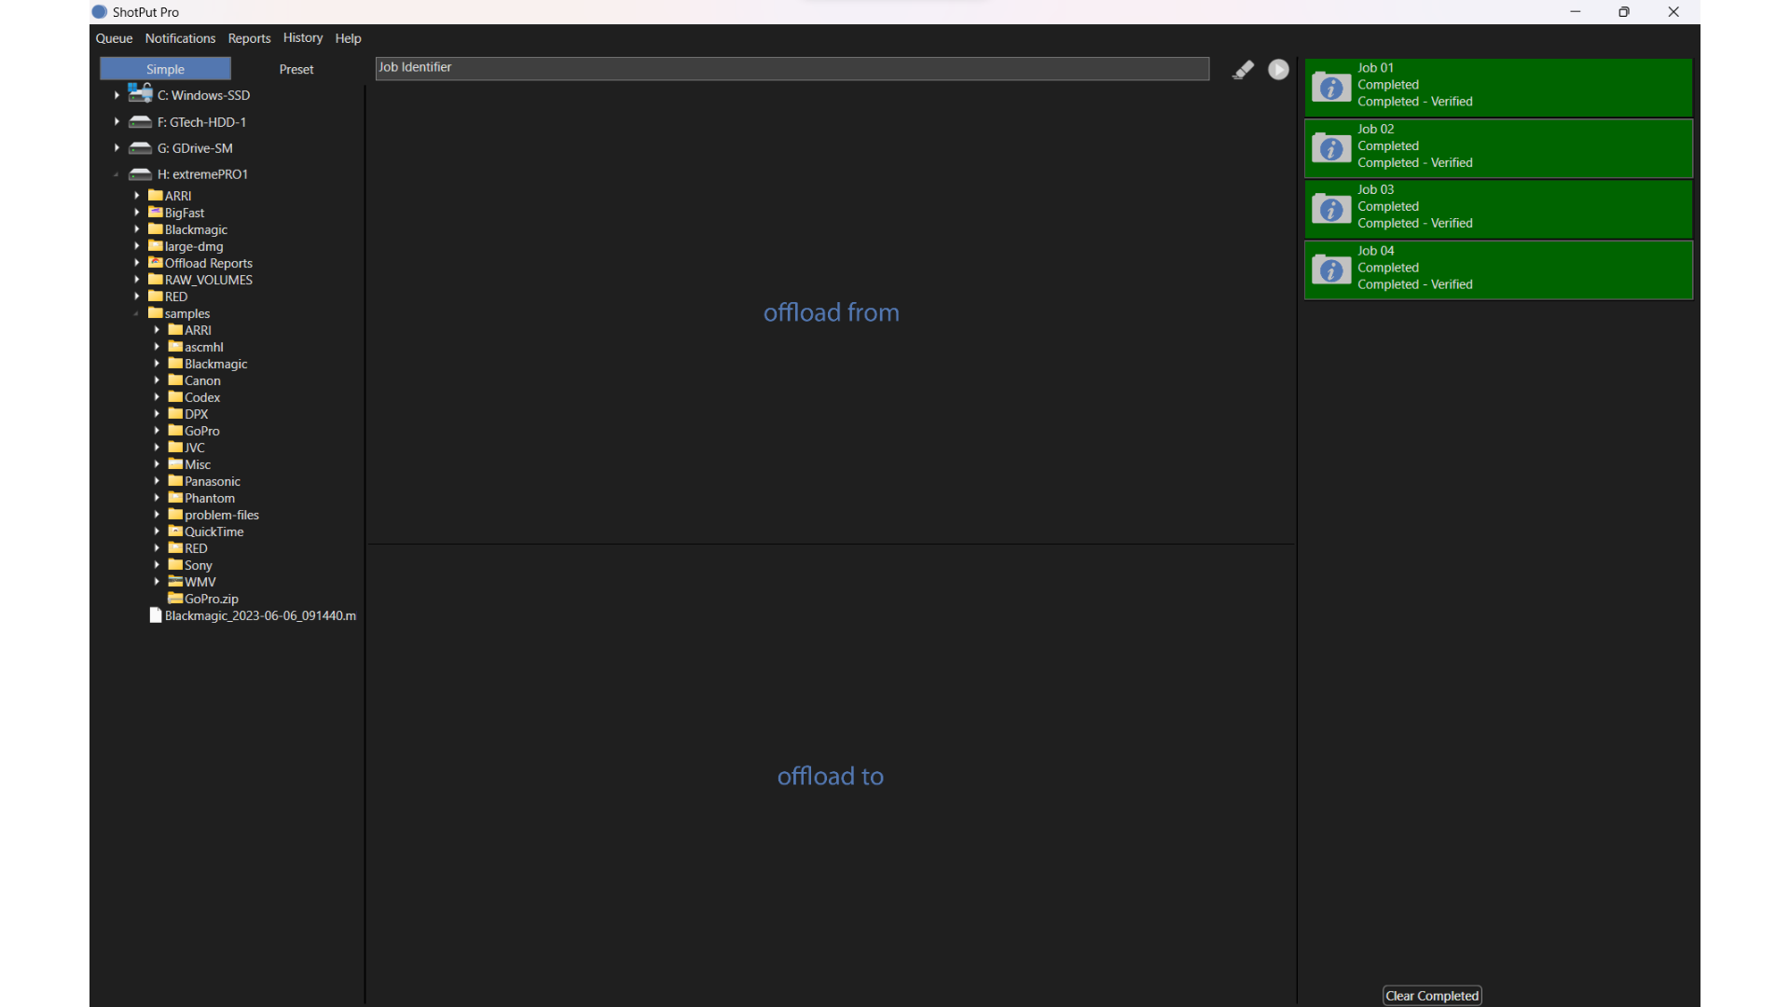
Task: Select the H: extremePRO1 drive icon
Action: pyautogui.click(x=140, y=174)
